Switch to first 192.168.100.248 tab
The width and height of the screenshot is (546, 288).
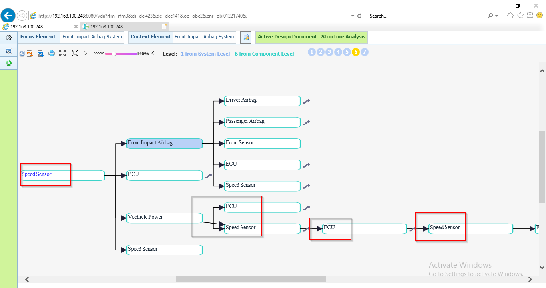(x=40, y=26)
